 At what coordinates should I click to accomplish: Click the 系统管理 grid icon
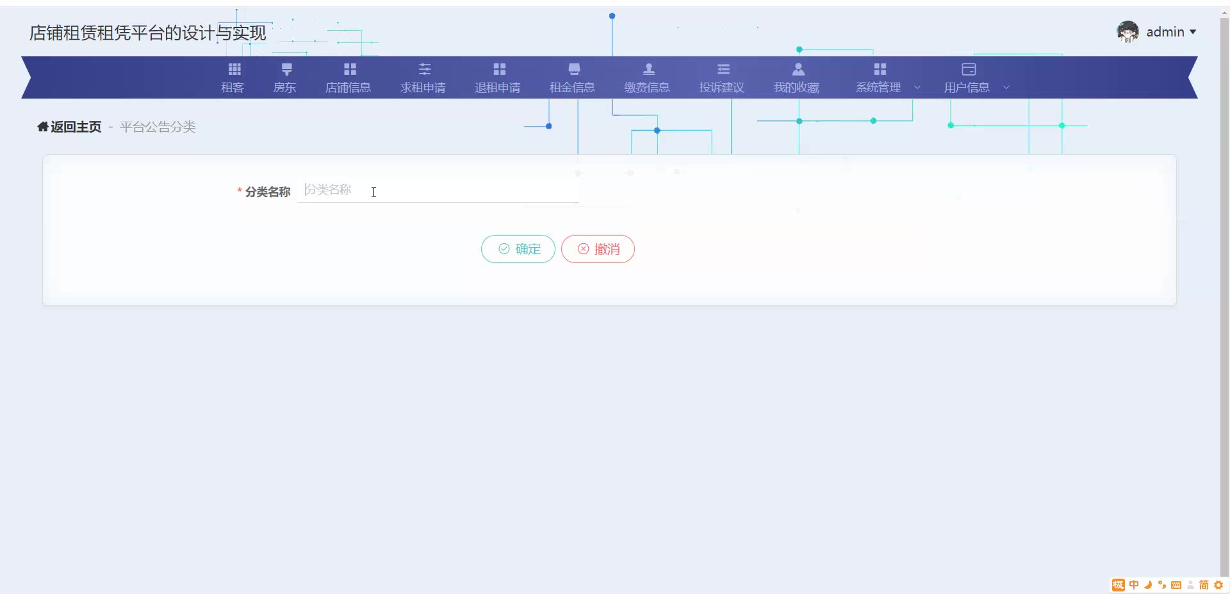tap(880, 69)
